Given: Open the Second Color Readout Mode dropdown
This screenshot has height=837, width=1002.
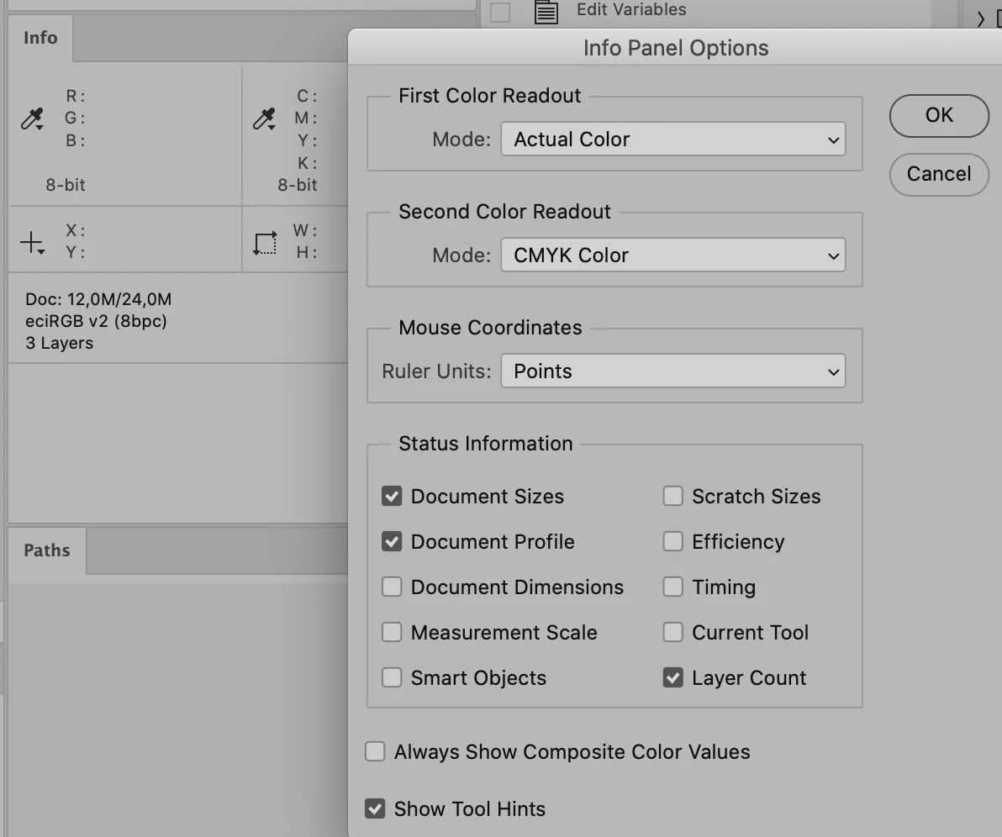Looking at the screenshot, I should pos(672,255).
